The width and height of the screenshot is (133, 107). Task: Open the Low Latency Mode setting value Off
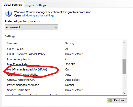tap(68, 59)
